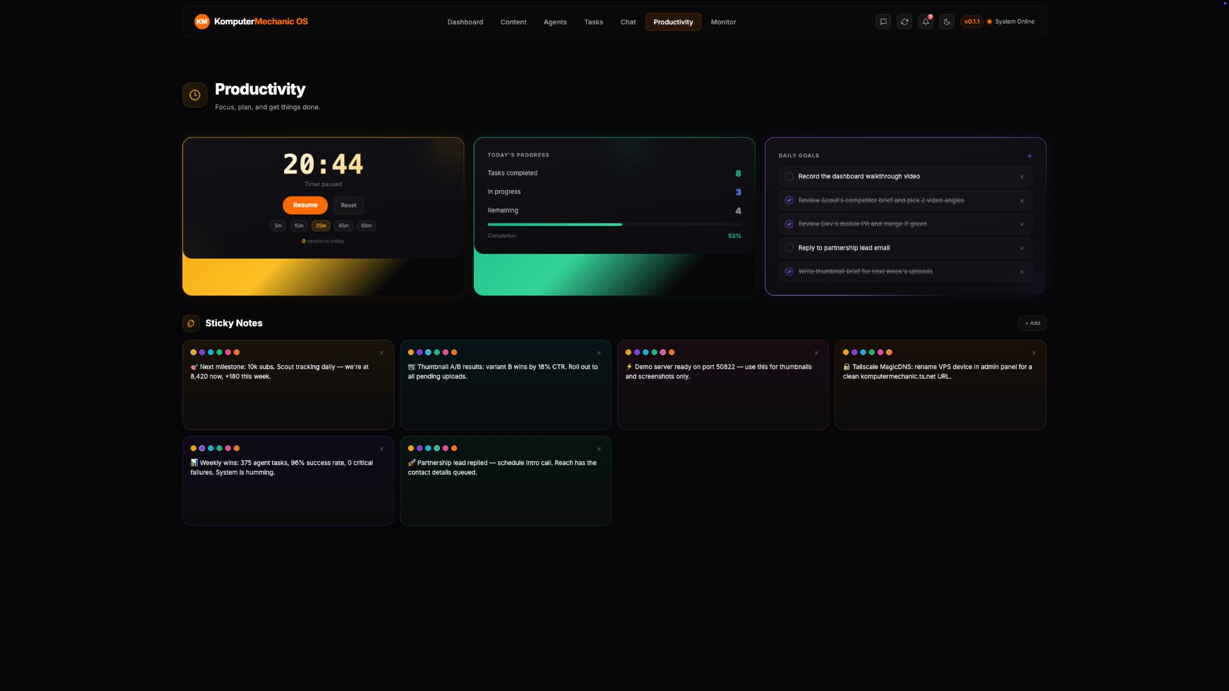Screen dimensions: 1229x691
Task: Set 'Thumbnail A/B results' note to amber
Action: 411,353
